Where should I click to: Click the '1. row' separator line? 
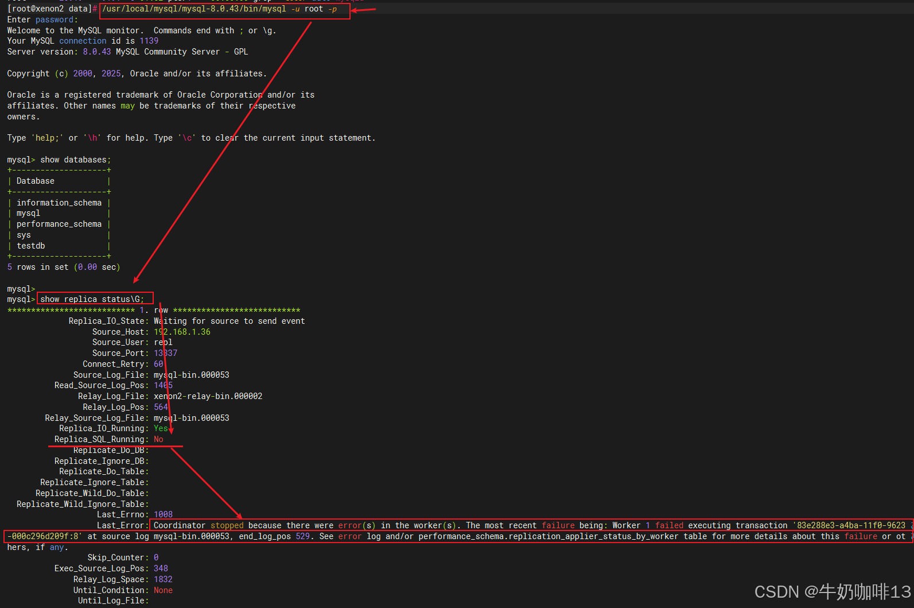click(154, 311)
